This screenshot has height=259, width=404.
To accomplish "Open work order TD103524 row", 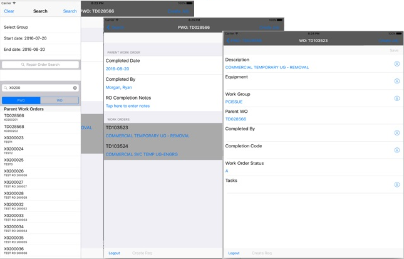I will pos(163,150).
